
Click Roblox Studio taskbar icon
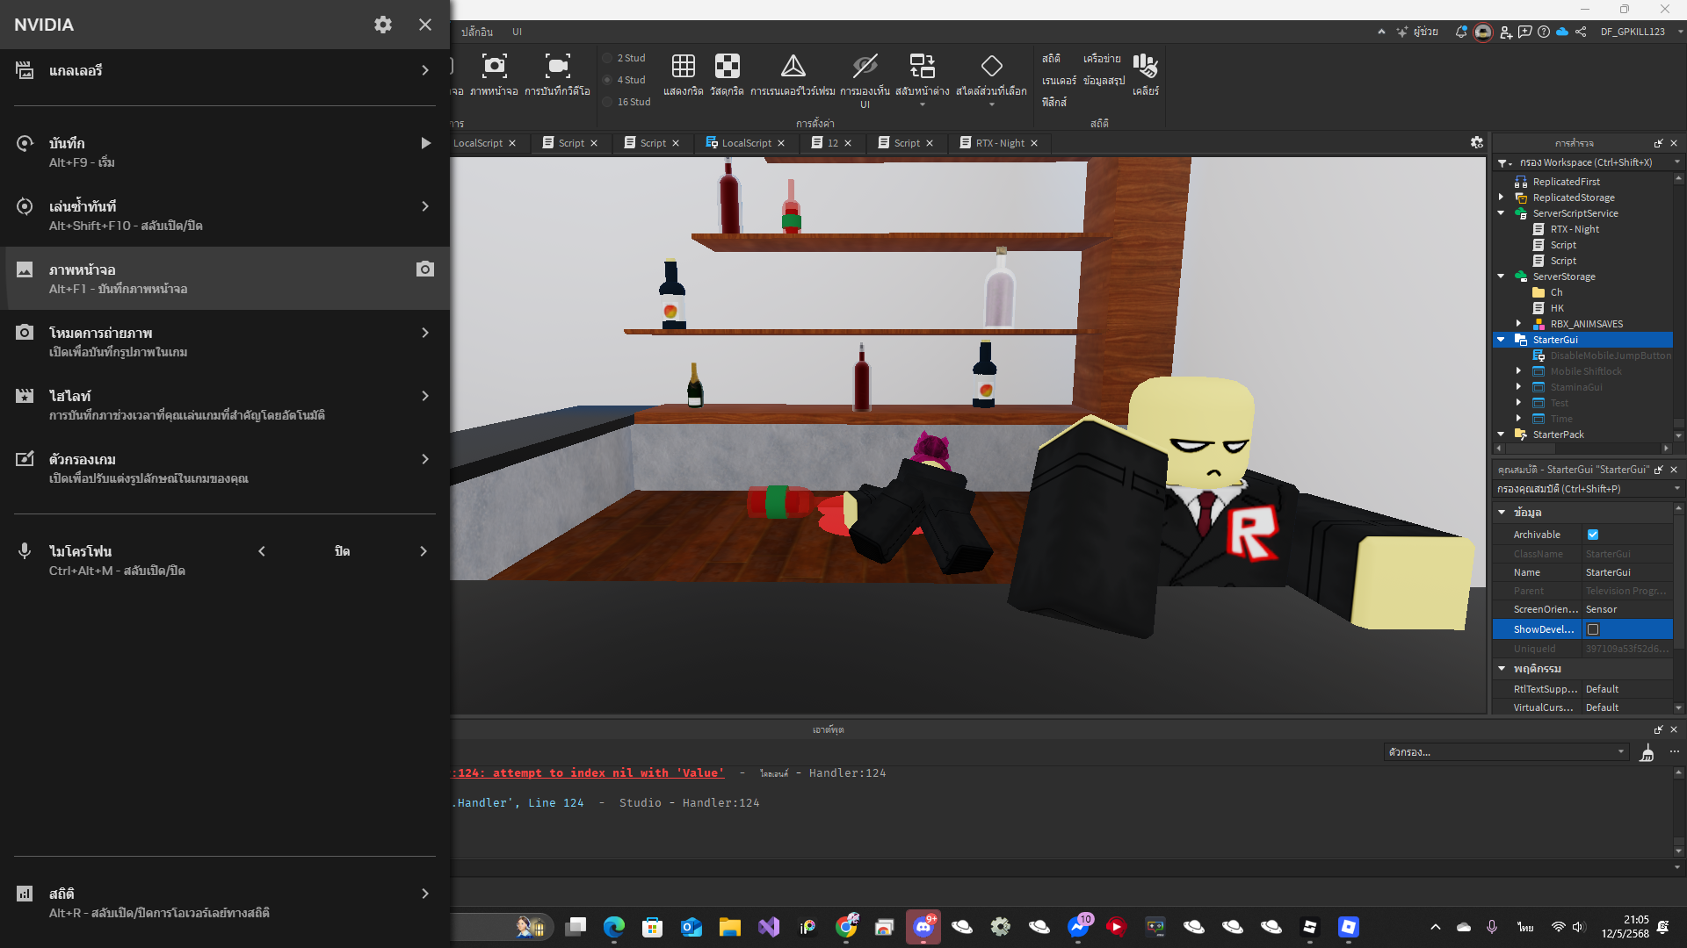click(x=1349, y=927)
